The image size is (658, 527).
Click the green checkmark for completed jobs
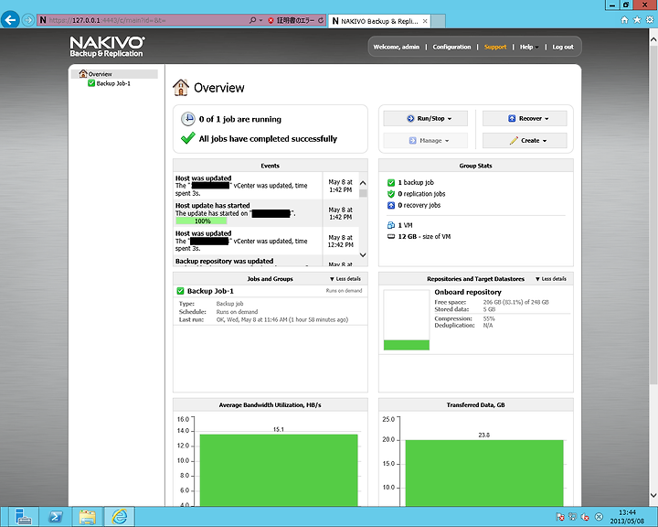coord(187,138)
